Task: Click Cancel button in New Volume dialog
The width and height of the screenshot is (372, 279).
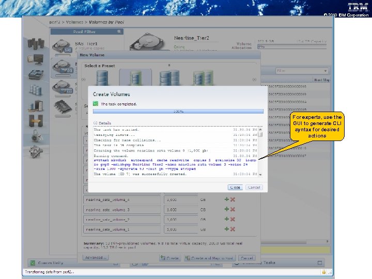Action: (x=247, y=258)
